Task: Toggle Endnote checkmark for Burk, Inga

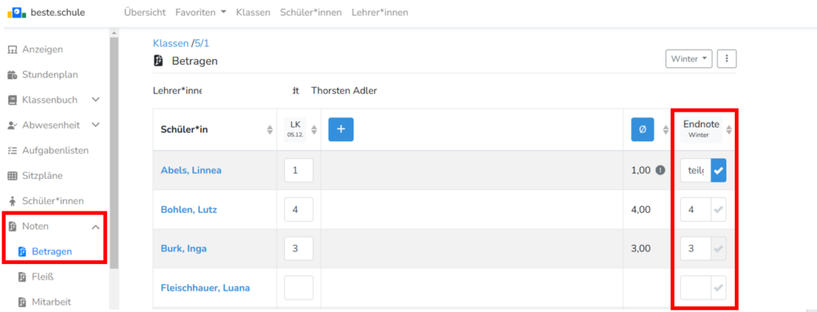Action: 719,248
